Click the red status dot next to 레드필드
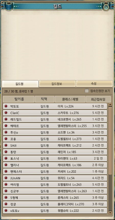 [6, 119]
